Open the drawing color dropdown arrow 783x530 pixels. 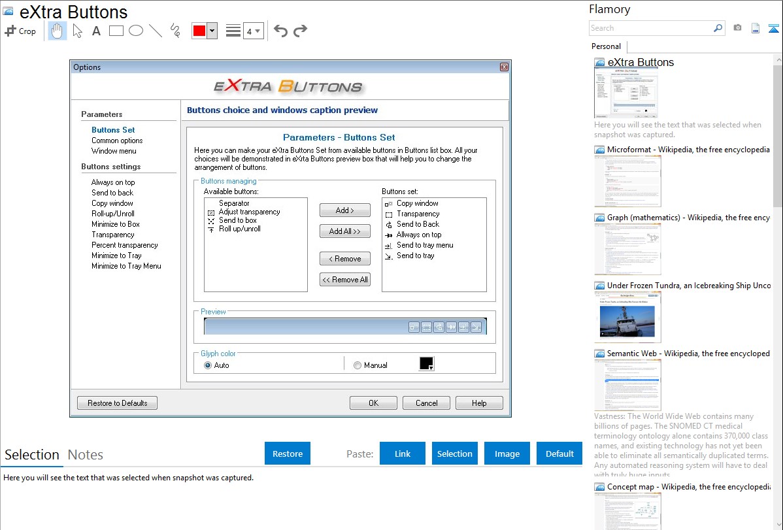click(212, 31)
